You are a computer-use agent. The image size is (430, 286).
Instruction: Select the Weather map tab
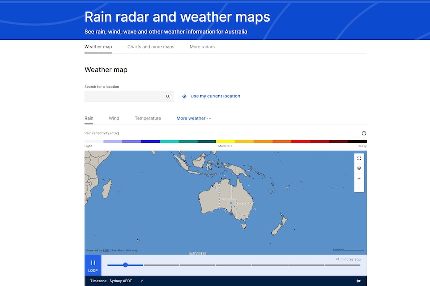coord(98,47)
